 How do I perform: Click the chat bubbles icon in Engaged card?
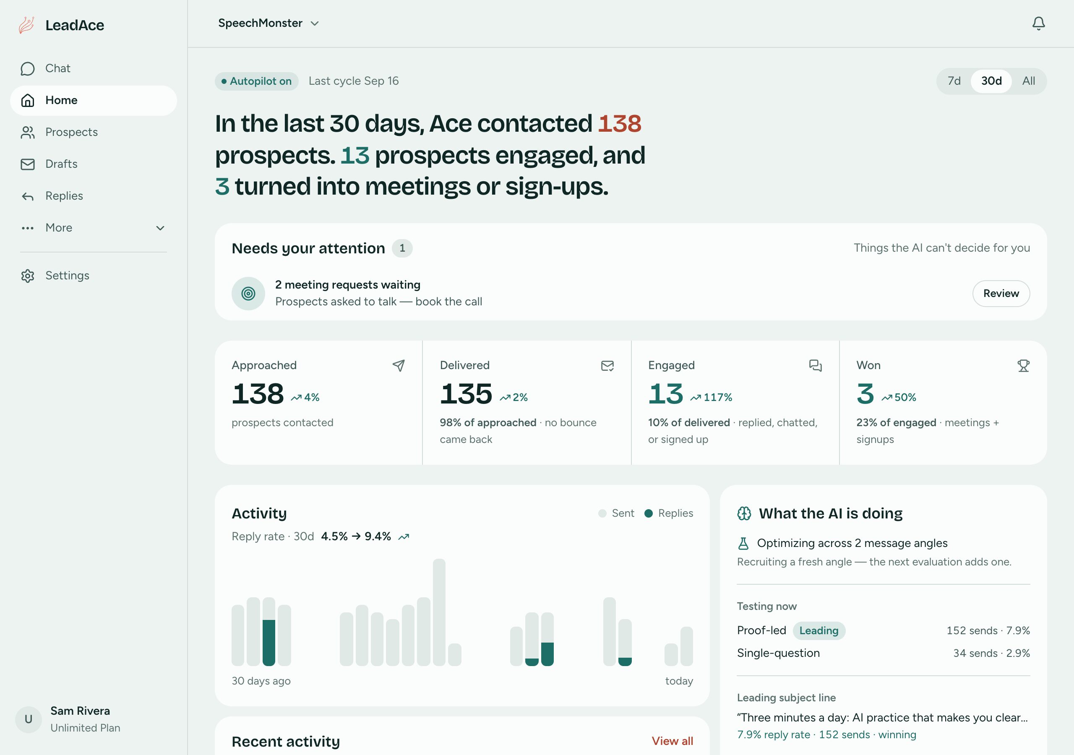coord(815,365)
